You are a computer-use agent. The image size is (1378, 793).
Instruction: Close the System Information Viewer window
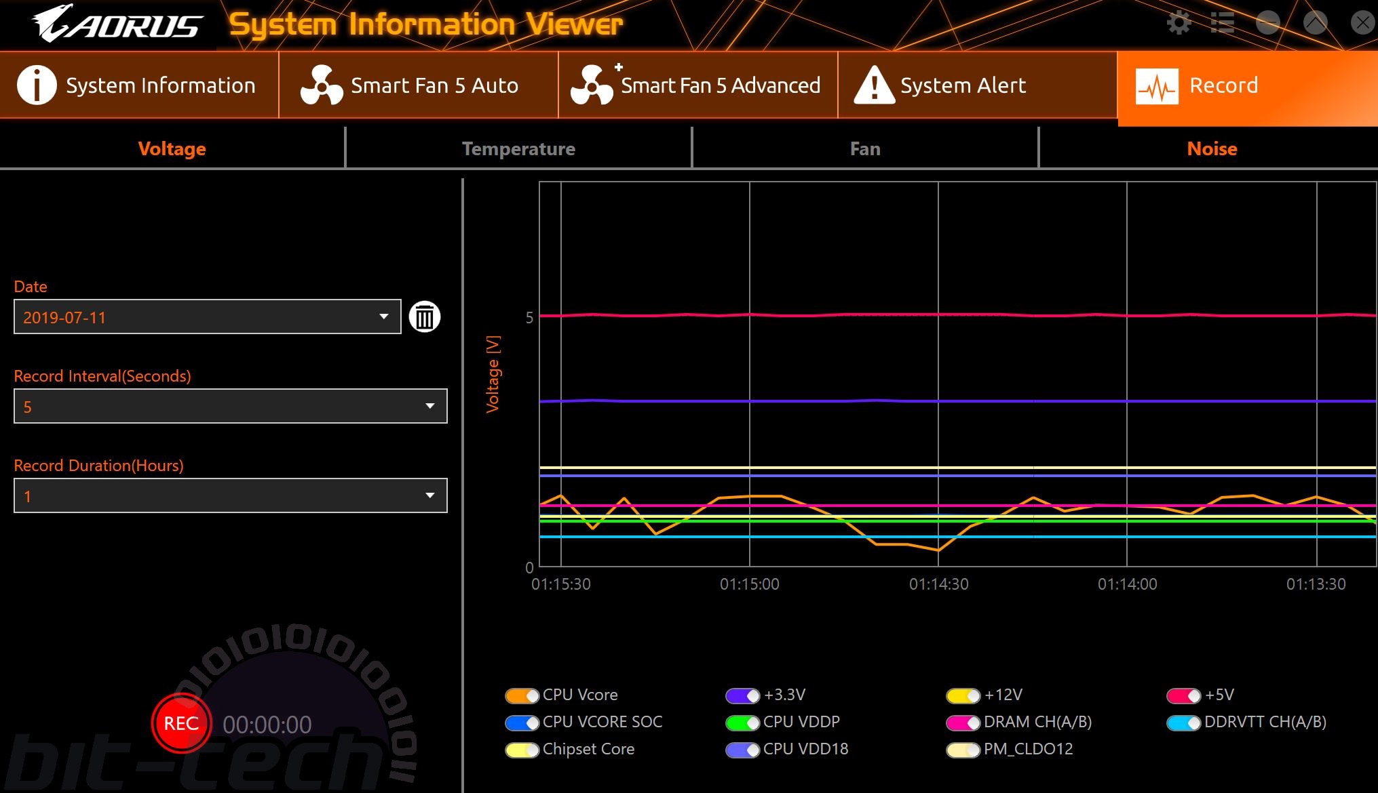(1362, 23)
